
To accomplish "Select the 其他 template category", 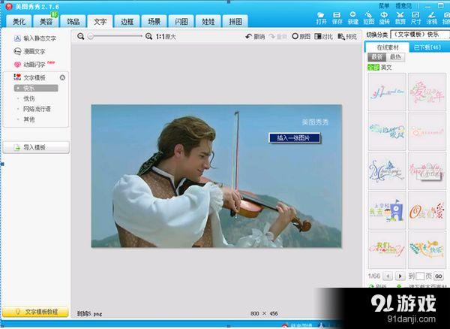I will (x=28, y=119).
